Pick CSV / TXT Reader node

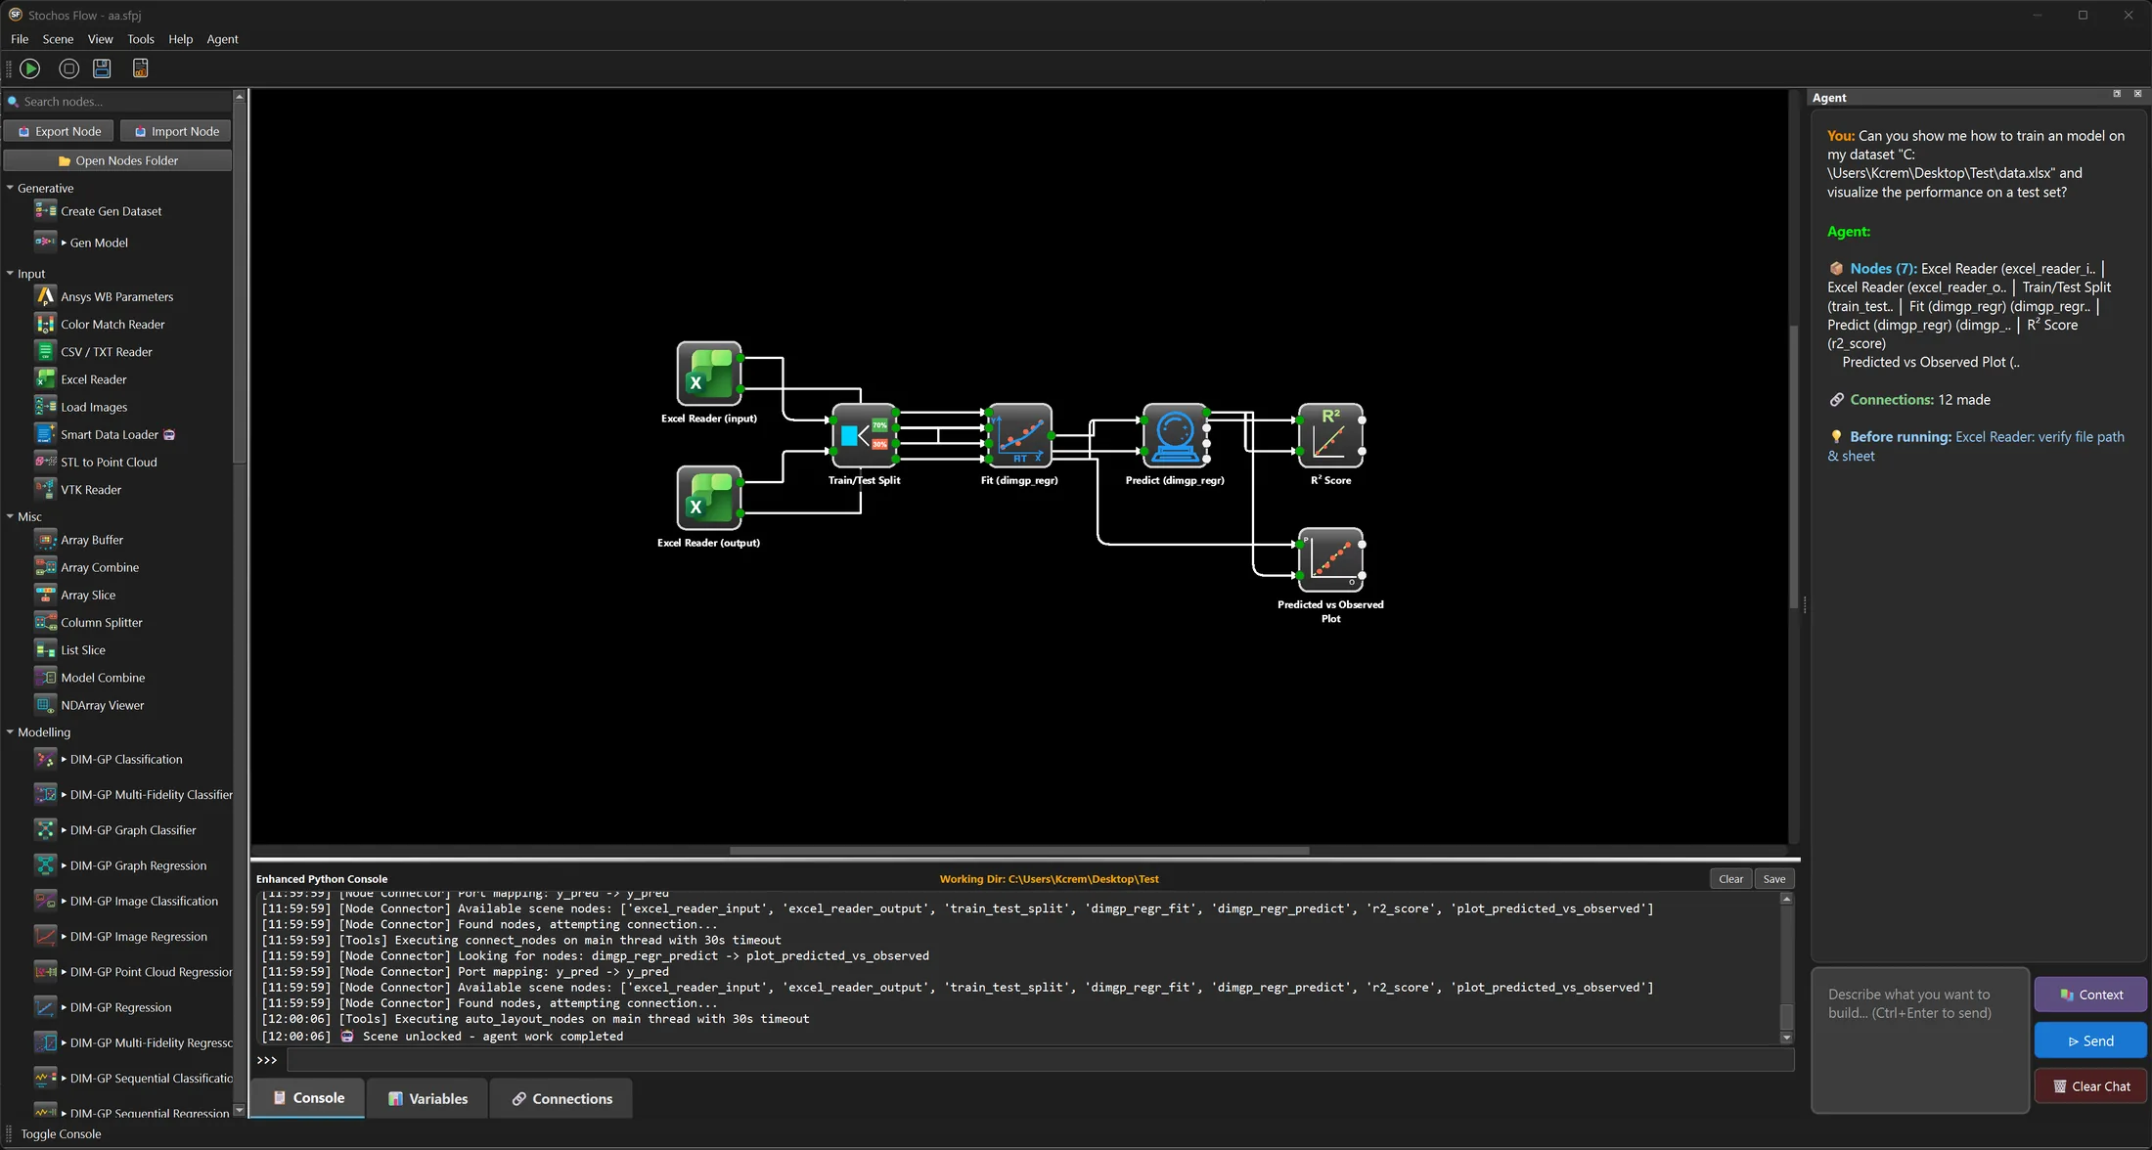(x=106, y=352)
